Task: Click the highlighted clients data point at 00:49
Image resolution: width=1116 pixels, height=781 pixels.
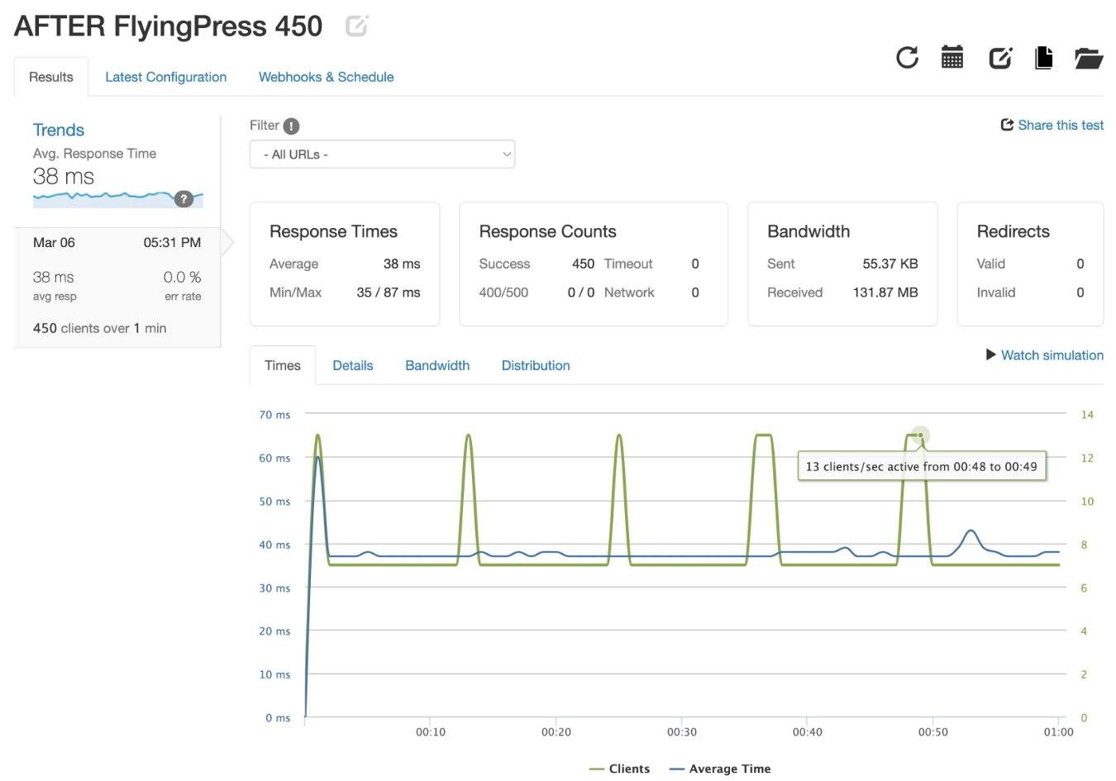Action: pos(920,435)
